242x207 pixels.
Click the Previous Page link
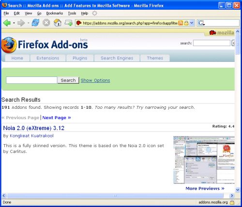point(20,118)
